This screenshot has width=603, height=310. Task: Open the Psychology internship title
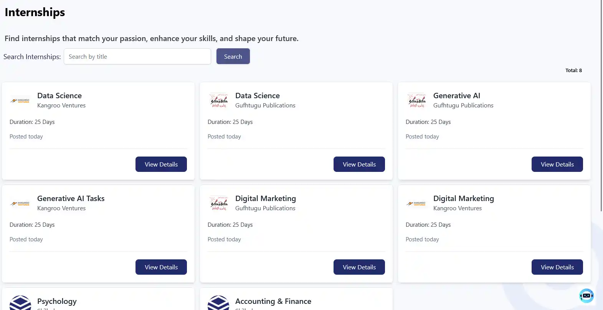click(57, 301)
